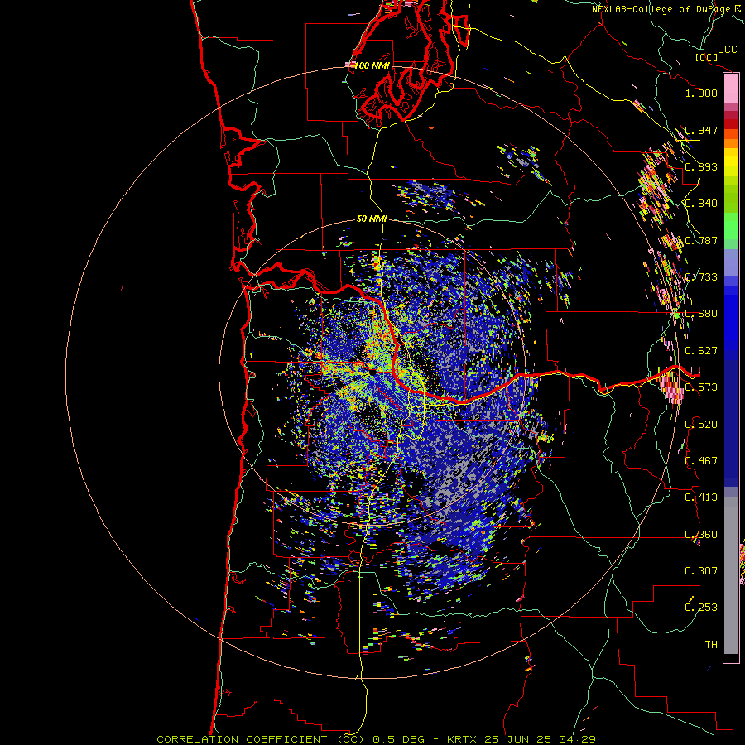Viewport: 745px width, 745px height.
Task: Click the pink-red echo cluster near 0.573
Action: tap(672, 387)
